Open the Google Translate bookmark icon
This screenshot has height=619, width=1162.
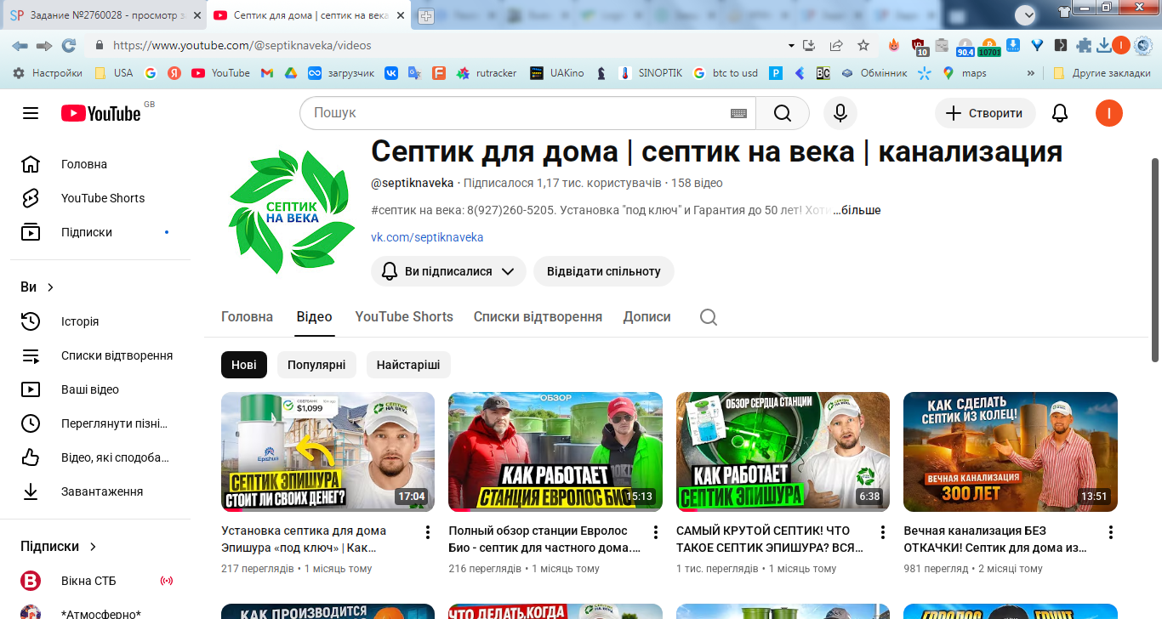pos(414,73)
